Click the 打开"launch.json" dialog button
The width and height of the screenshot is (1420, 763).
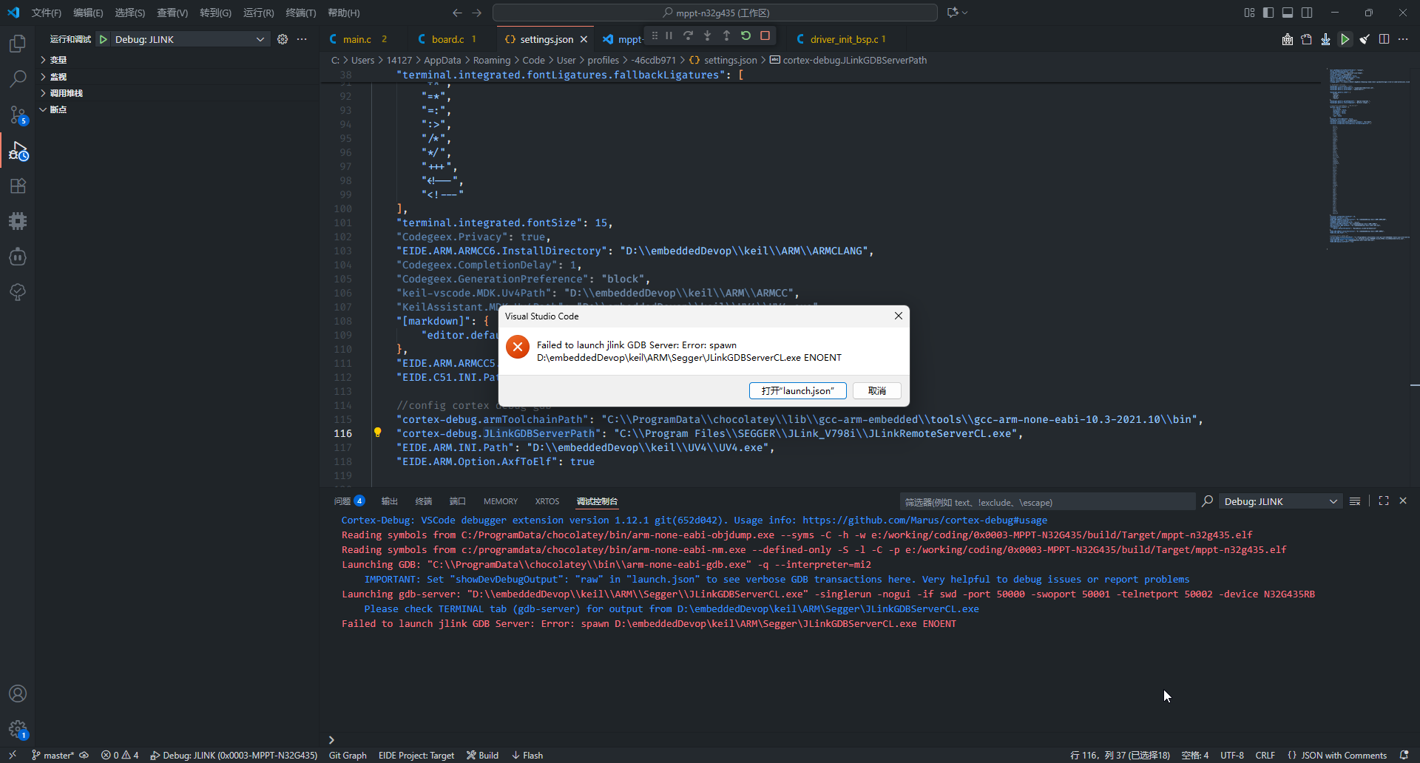(x=797, y=390)
